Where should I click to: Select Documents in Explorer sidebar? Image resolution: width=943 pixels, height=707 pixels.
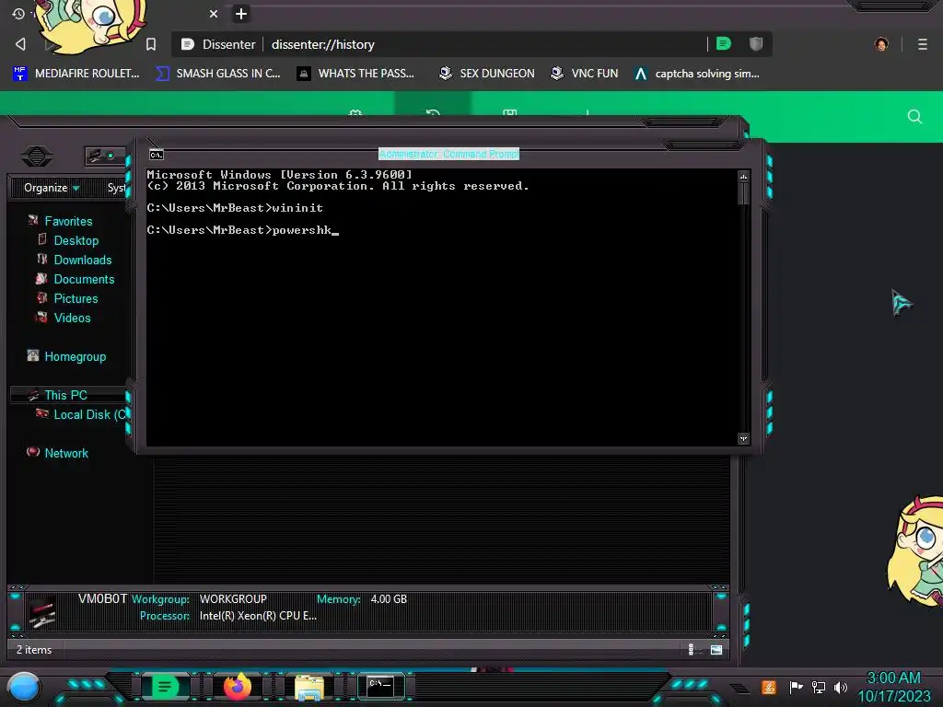(84, 279)
